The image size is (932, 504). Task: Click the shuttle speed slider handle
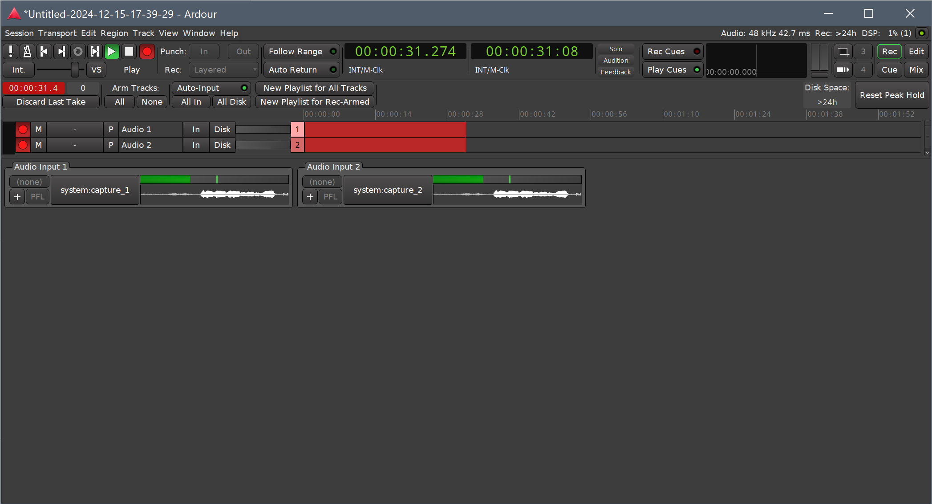75,70
